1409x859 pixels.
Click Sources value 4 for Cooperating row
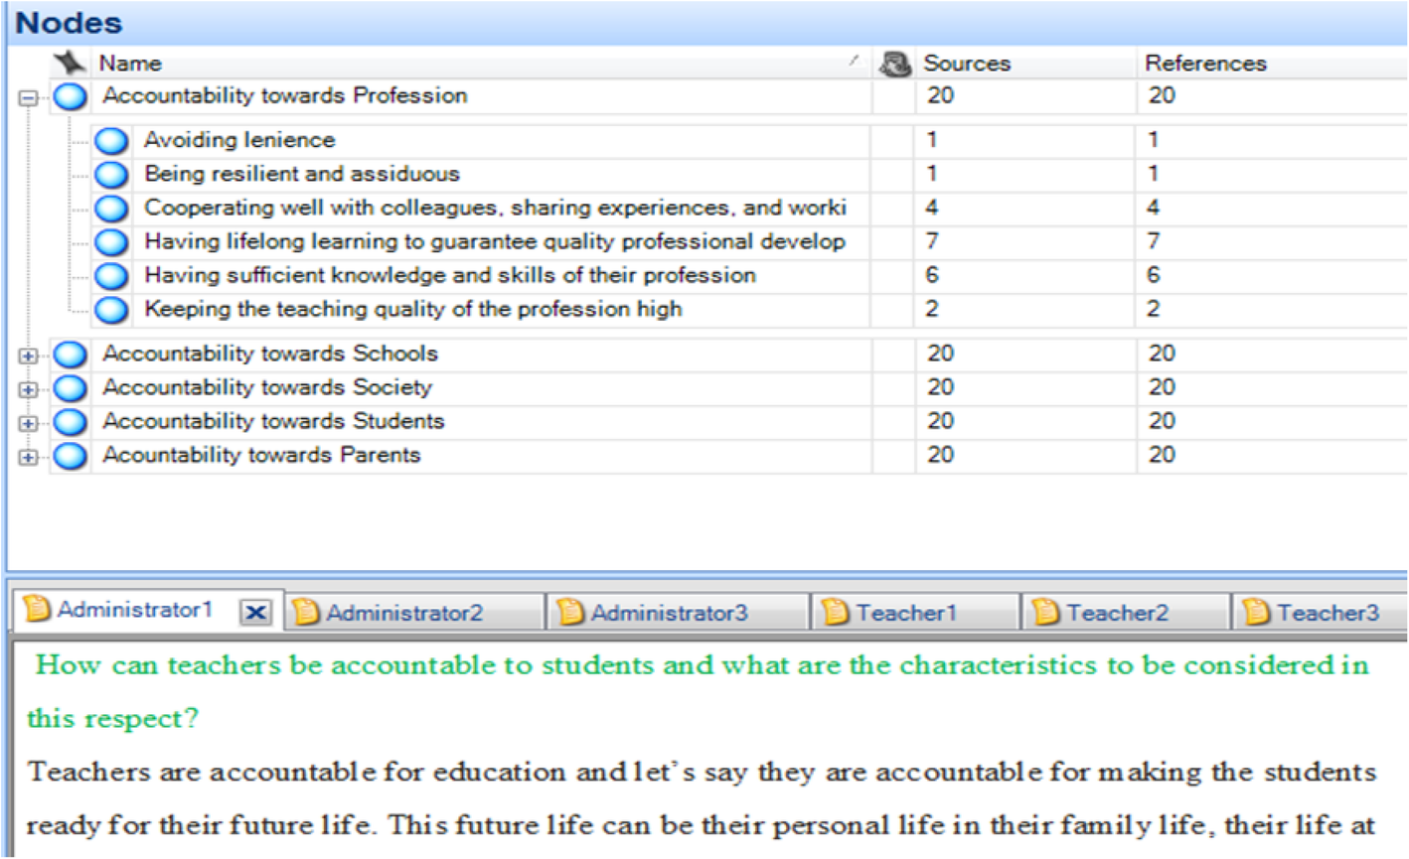(932, 208)
